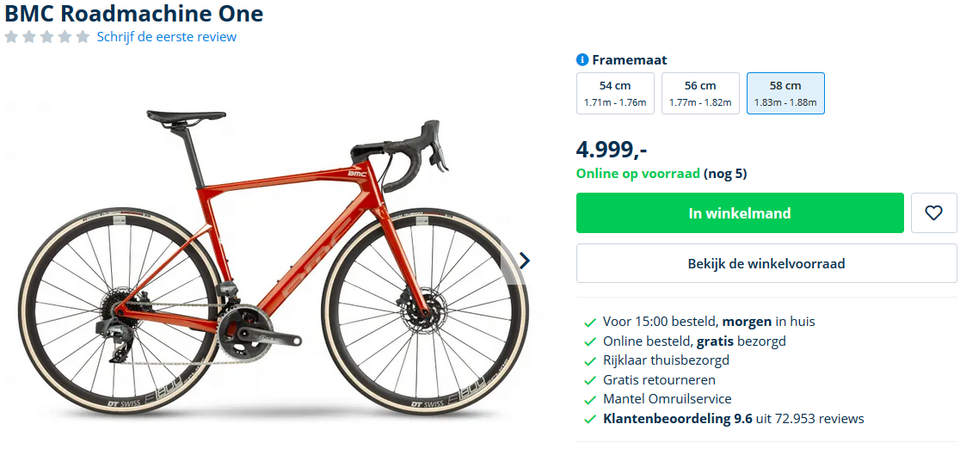This screenshot has height=455, width=960.
Task: Click checkmark beside Rijklaar thuisbezorgd
Action: pyautogui.click(x=589, y=361)
